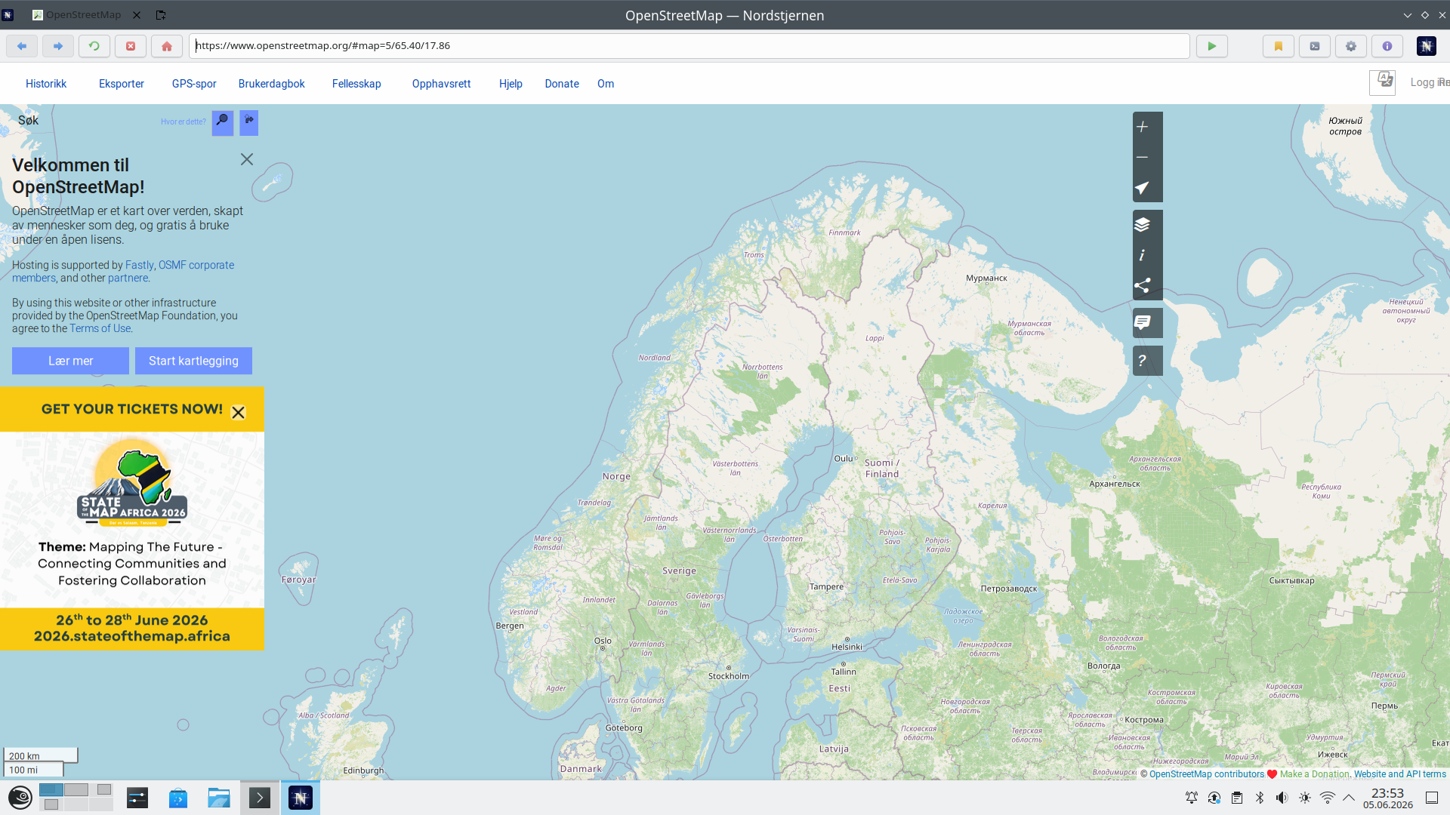Add a note with the speech bubble icon
The height and width of the screenshot is (815, 1450).
click(x=1147, y=323)
